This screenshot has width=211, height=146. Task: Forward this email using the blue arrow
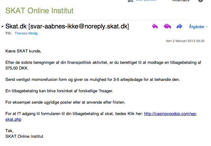[x=179, y=26]
